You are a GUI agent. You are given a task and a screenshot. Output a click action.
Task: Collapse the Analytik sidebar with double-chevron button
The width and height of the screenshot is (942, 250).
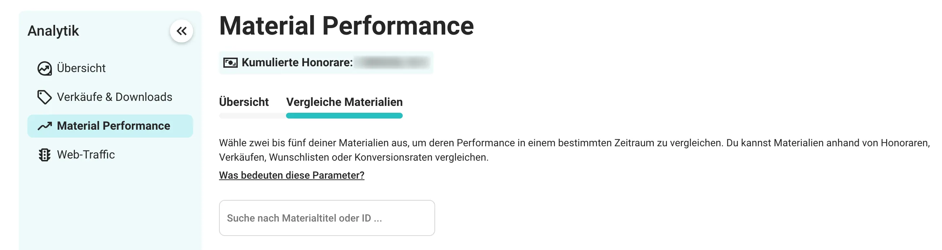182,31
